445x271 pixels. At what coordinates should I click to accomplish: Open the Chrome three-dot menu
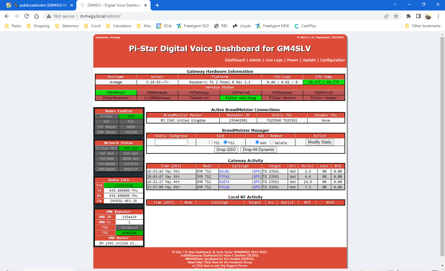tap(439, 16)
